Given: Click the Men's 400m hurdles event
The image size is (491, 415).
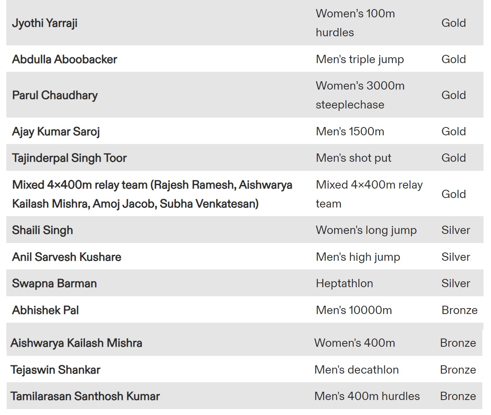Looking at the screenshot, I should [x=367, y=396].
